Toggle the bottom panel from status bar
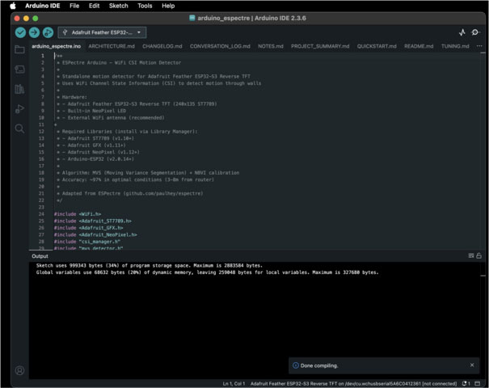This screenshot has height=388, width=489. 478,384
